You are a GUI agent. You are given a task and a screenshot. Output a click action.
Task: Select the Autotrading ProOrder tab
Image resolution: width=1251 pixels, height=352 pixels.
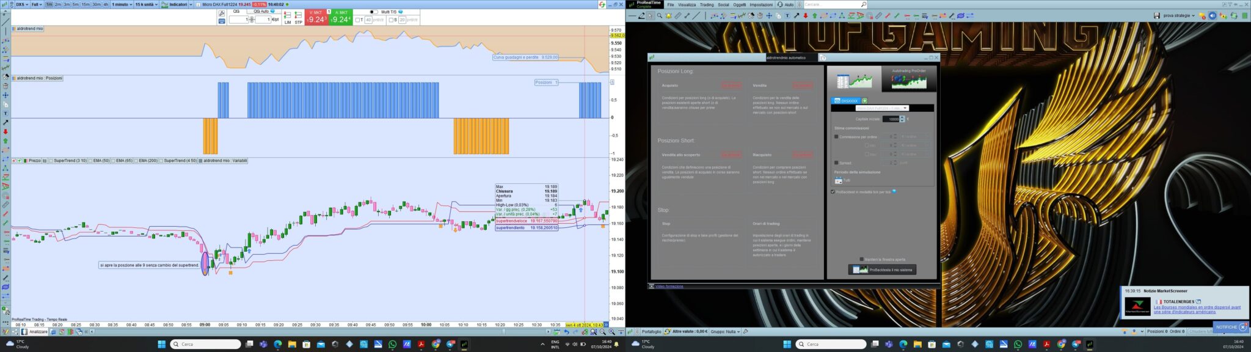tap(909, 79)
